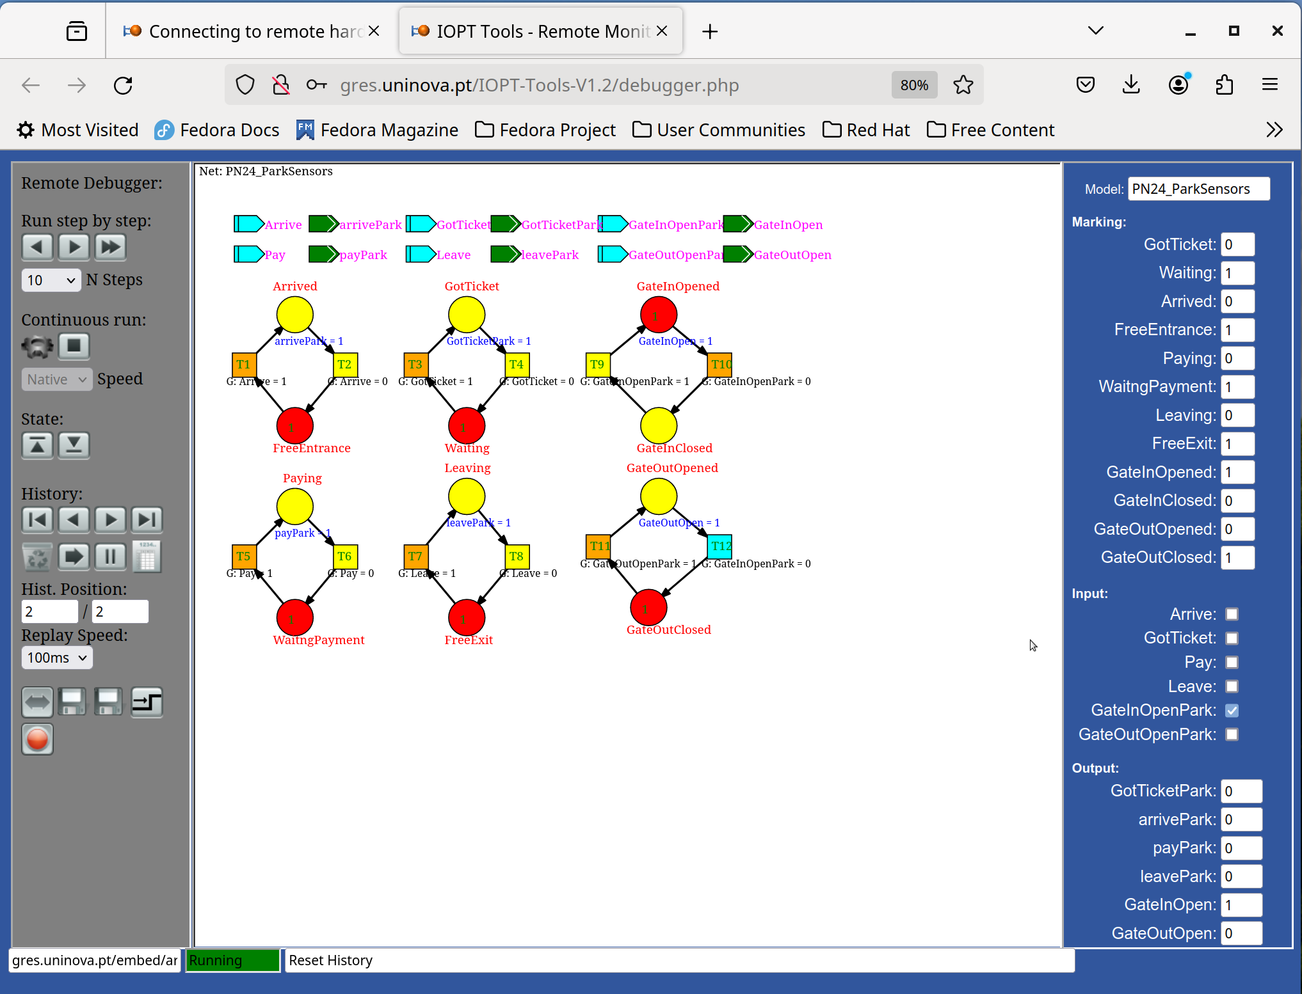Run N steps fast-forward button
This screenshot has width=1302, height=994.
pos(111,248)
